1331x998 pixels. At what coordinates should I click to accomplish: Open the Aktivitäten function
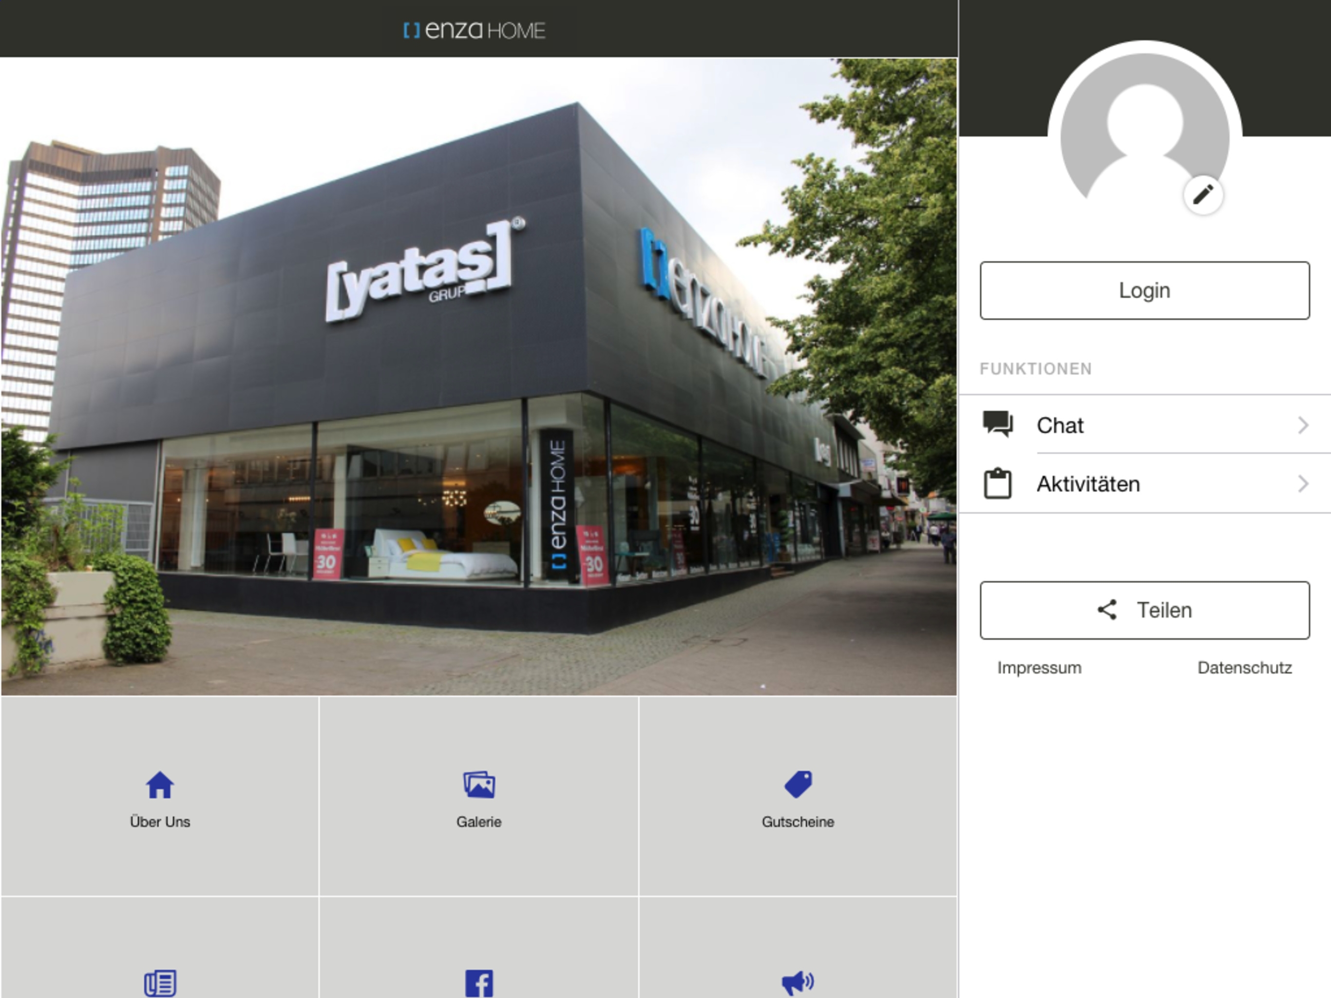click(x=1144, y=483)
